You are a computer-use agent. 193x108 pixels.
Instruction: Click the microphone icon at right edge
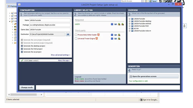coord(184,26)
